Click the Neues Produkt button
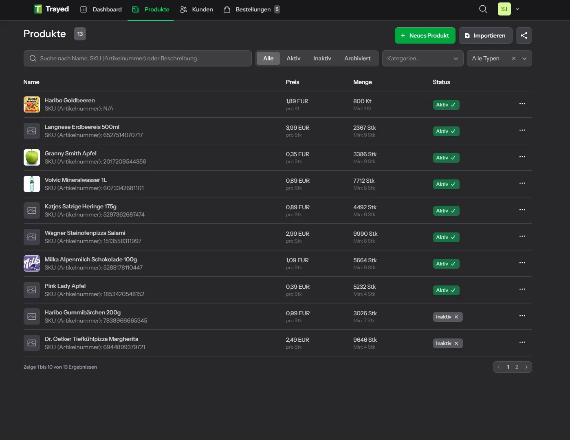The width and height of the screenshot is (570, 440). [x=425, y=35]
